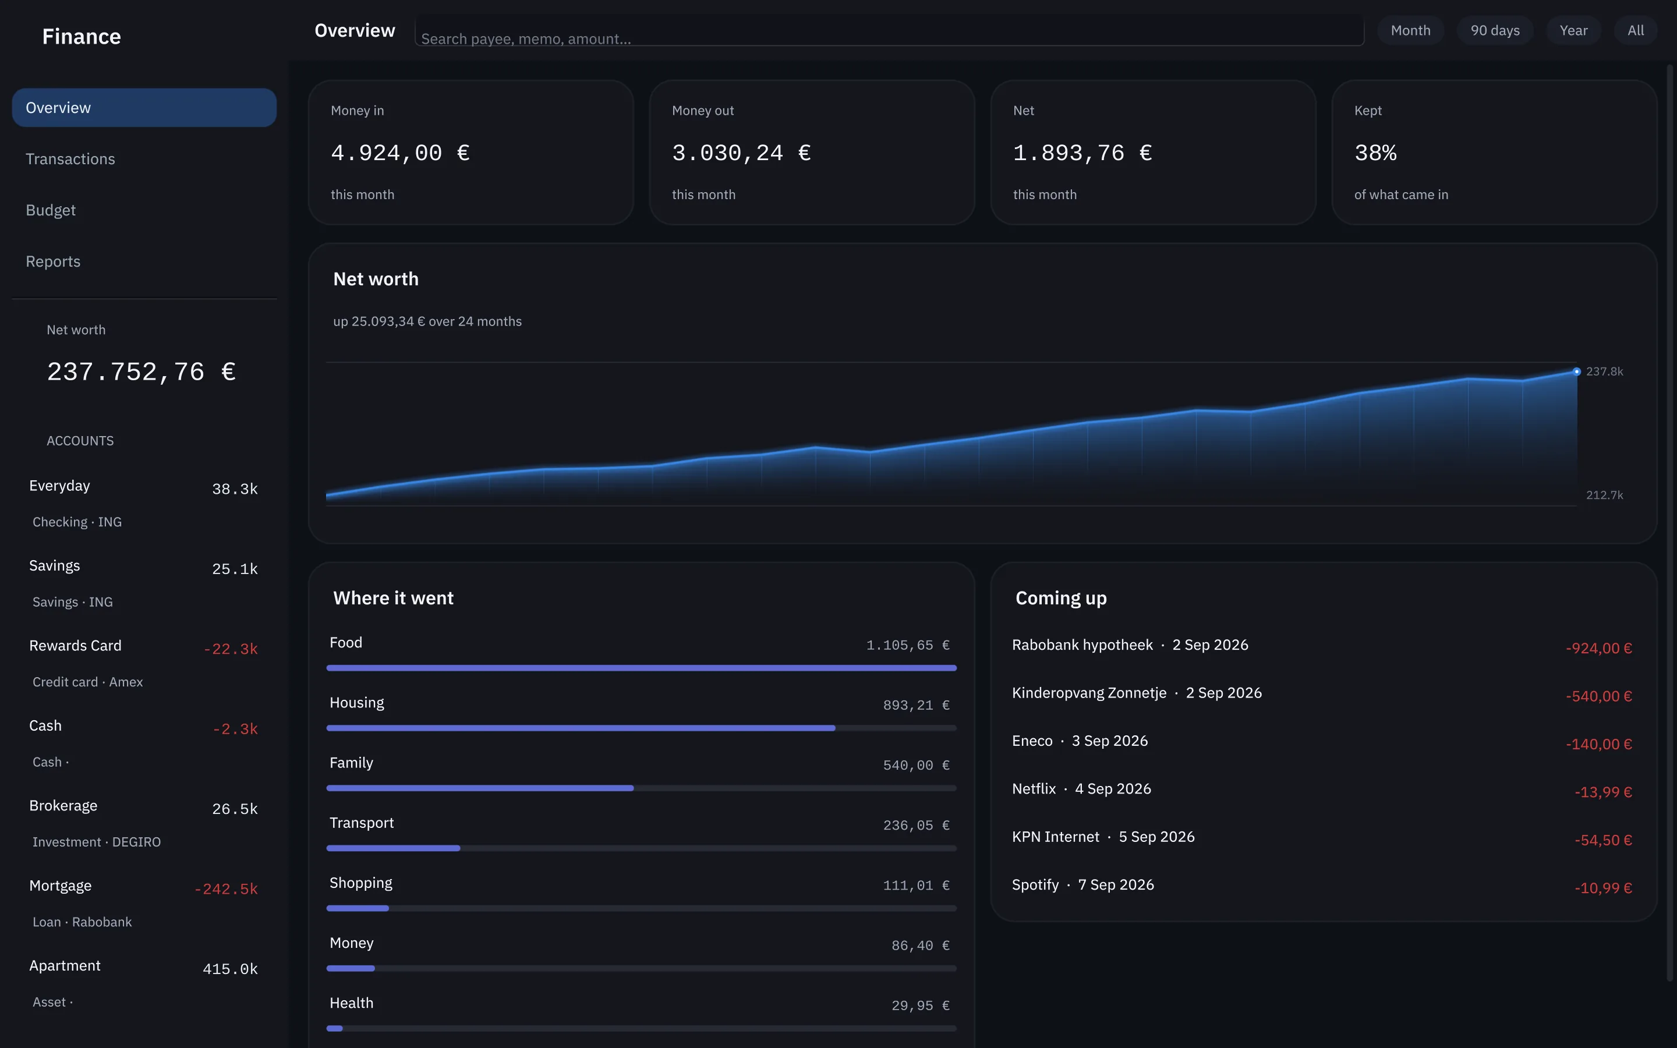Screen dimensions: 1677x1048
Task: Show All time range
Action: pyautogui.click(x=1636, y=30)
